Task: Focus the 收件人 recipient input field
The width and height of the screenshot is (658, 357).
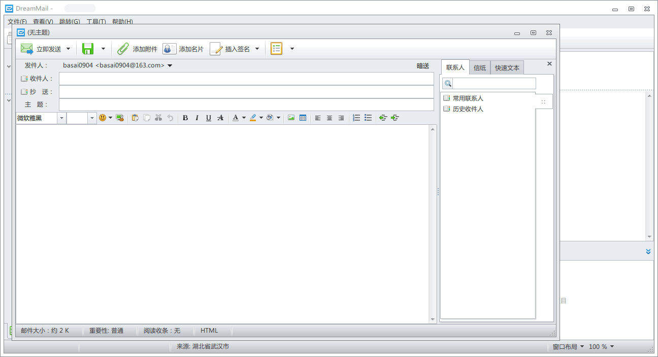Action: 246,79
